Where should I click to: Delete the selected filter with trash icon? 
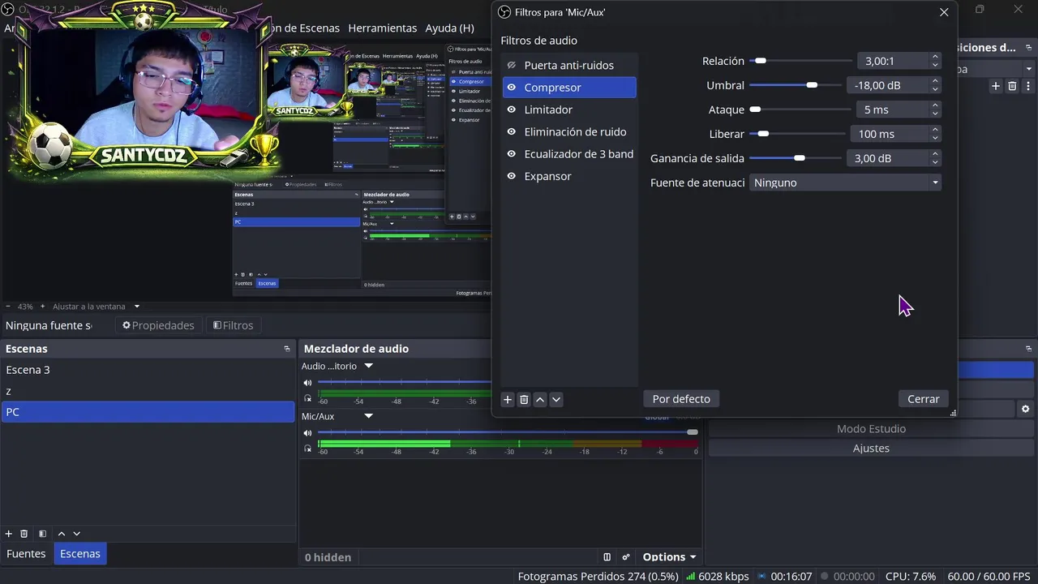(524, 400)
